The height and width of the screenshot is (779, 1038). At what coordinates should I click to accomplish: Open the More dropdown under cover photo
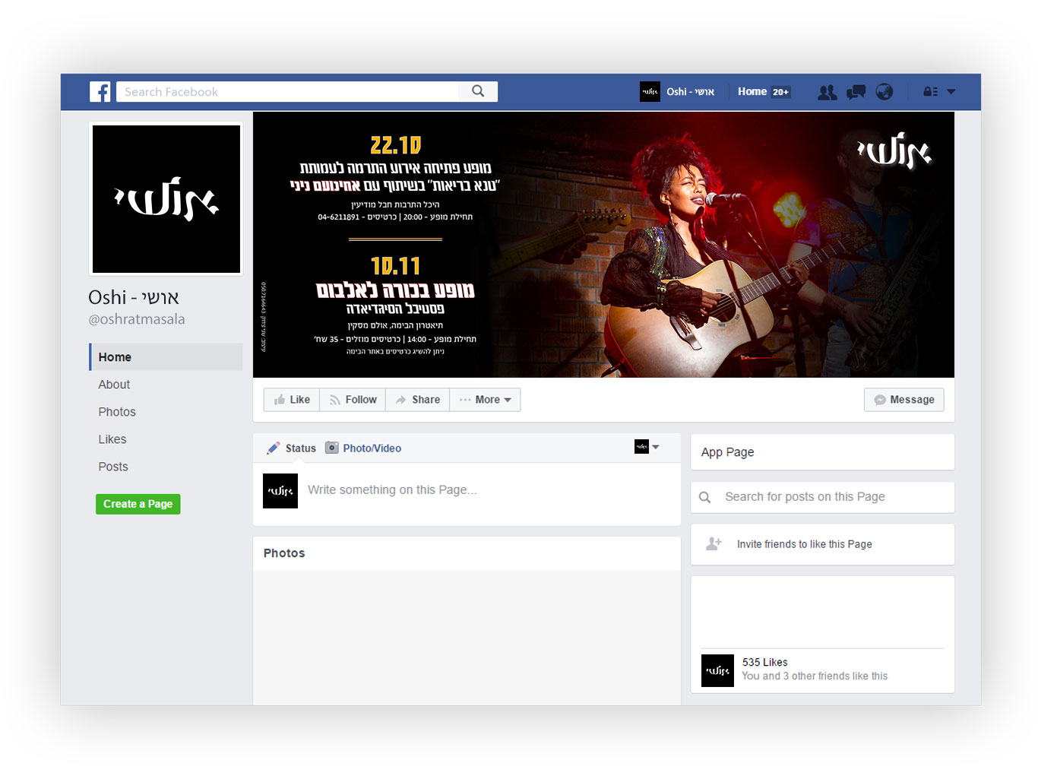pos(485,400)
